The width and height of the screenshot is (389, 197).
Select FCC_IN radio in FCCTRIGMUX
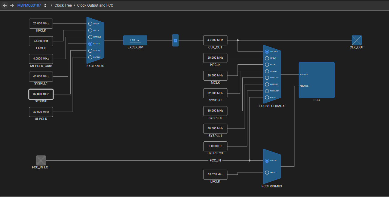(267, 161)
